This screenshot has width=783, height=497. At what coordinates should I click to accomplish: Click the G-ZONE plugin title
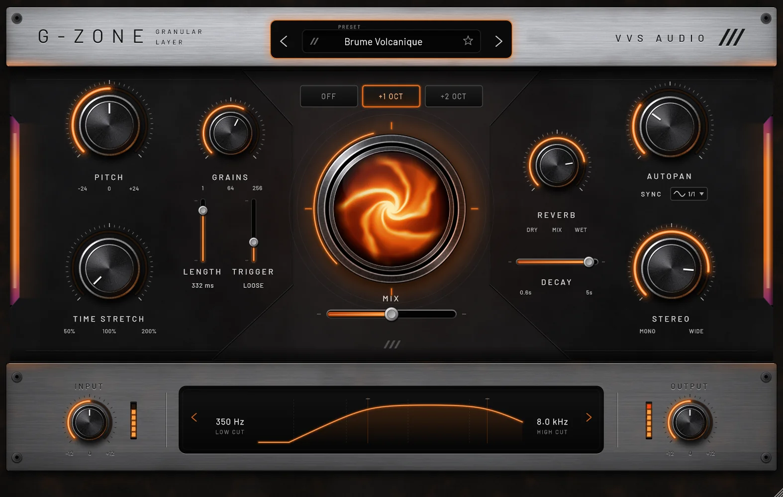pos(91,37)
